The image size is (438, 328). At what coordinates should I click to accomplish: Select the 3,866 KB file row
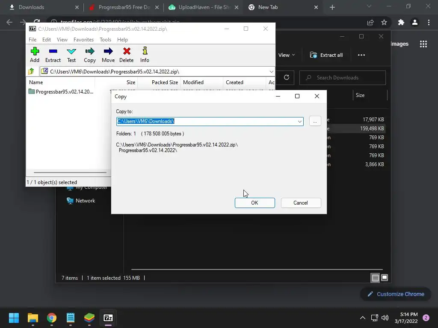[355, 164]
